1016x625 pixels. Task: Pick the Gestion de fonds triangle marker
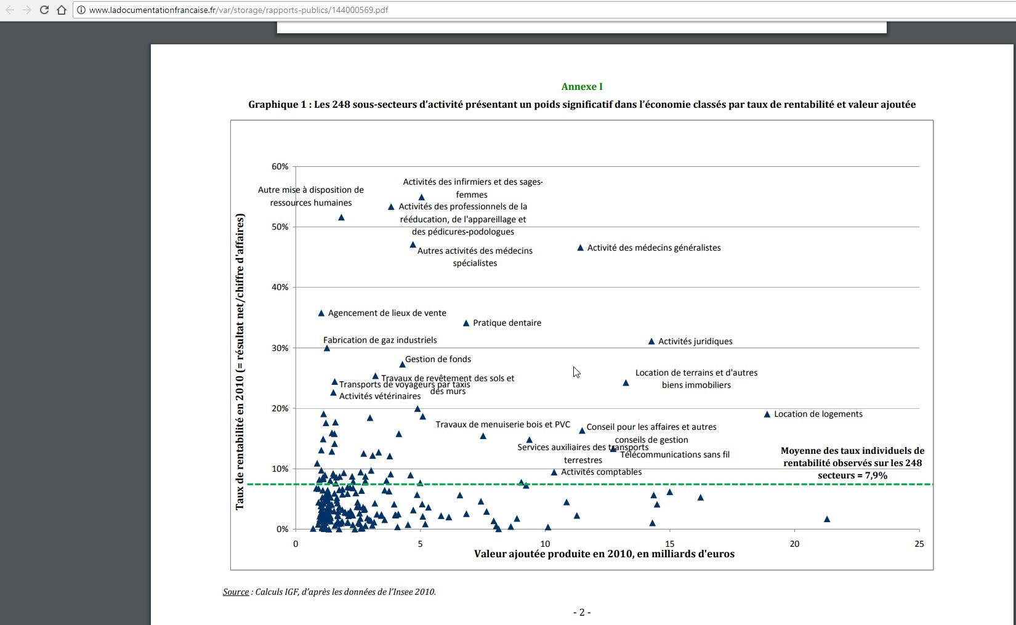(x=403, y=365)
